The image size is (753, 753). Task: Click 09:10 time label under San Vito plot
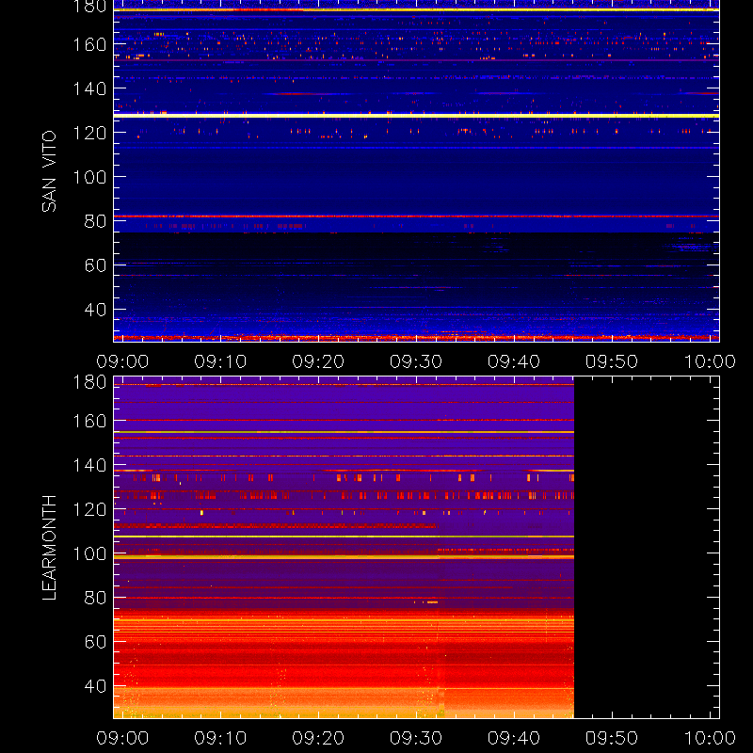[x=220, y=361]
